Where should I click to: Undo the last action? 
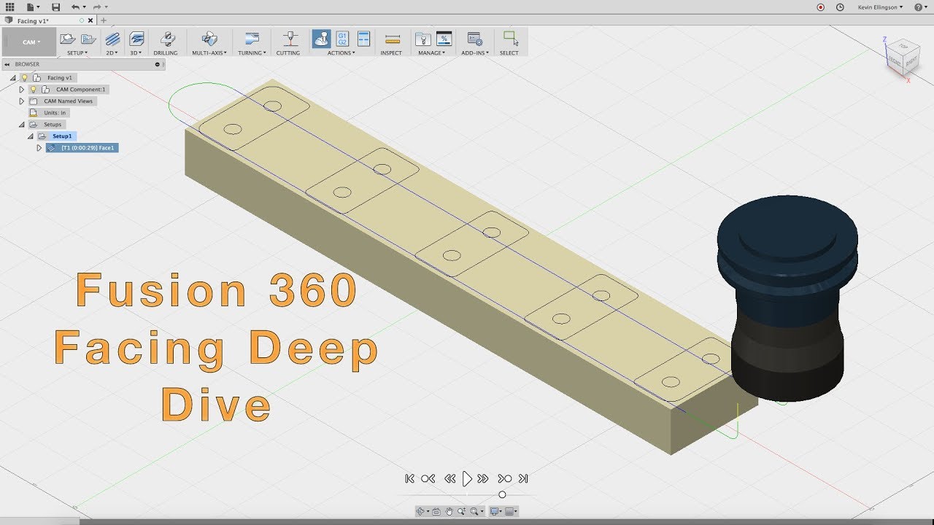click(75, 7)
